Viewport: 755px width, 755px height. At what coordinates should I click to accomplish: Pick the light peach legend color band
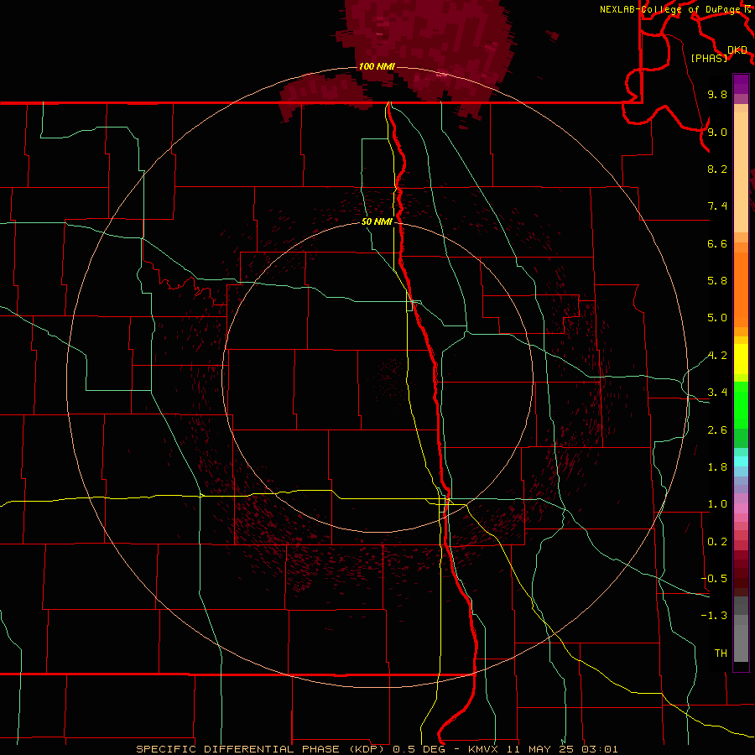741,172
